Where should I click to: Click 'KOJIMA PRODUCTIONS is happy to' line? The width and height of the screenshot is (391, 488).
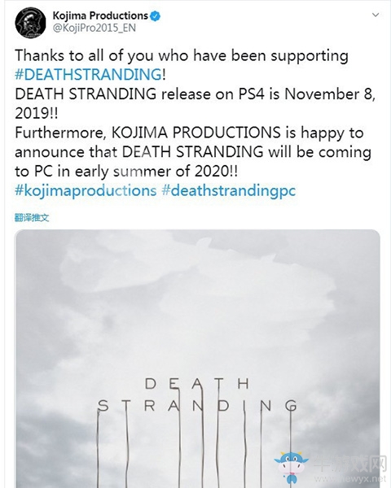[237, 133]
